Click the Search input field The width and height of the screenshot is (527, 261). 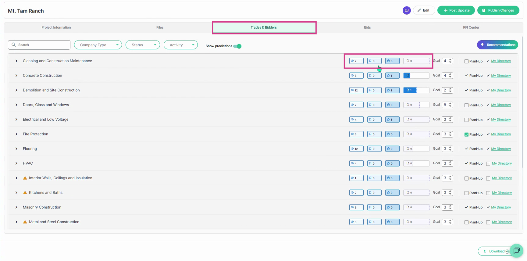tap(39, 45)
